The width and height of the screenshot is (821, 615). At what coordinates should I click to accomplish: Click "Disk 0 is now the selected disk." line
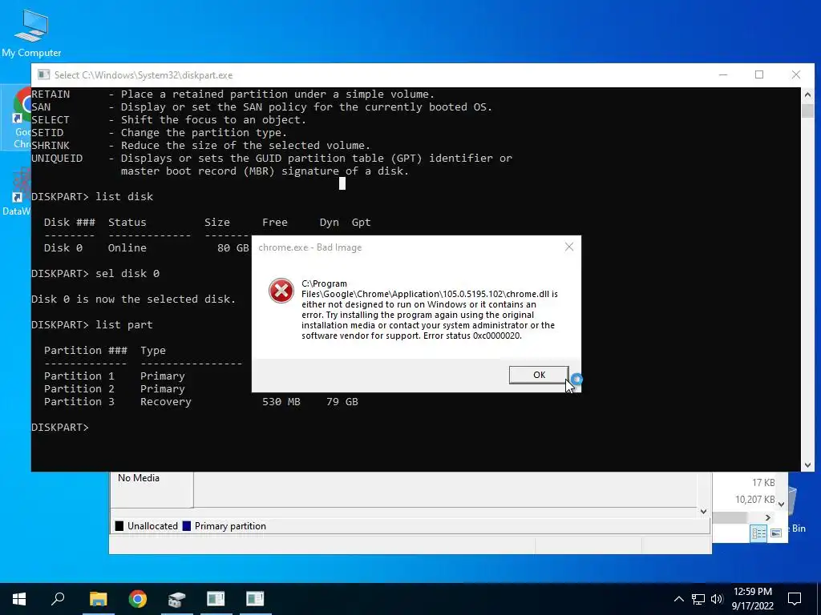tap(134, 299)
